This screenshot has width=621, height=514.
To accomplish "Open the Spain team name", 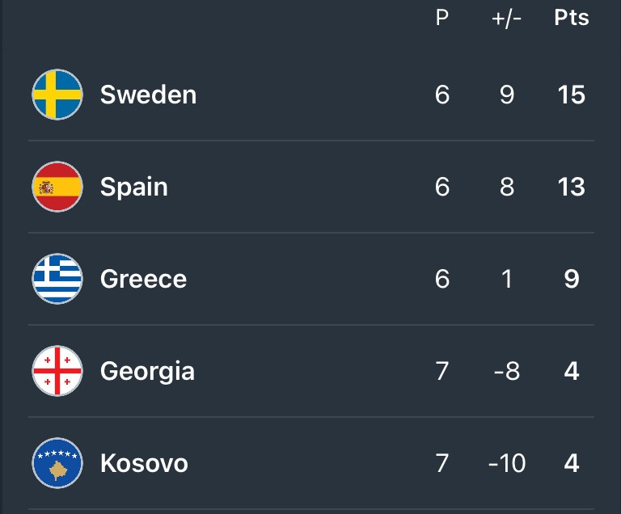I will (134, 187).
